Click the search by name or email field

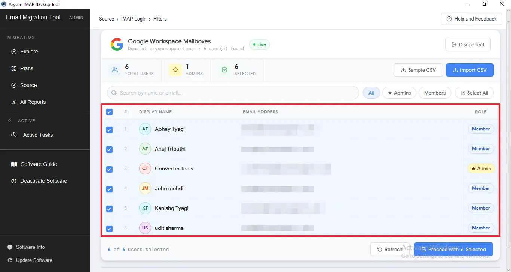233,93
